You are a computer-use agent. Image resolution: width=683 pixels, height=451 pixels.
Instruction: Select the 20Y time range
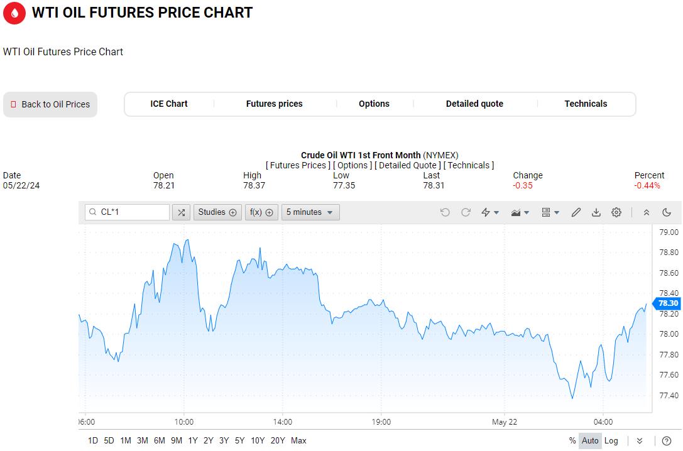click(278, 440)
